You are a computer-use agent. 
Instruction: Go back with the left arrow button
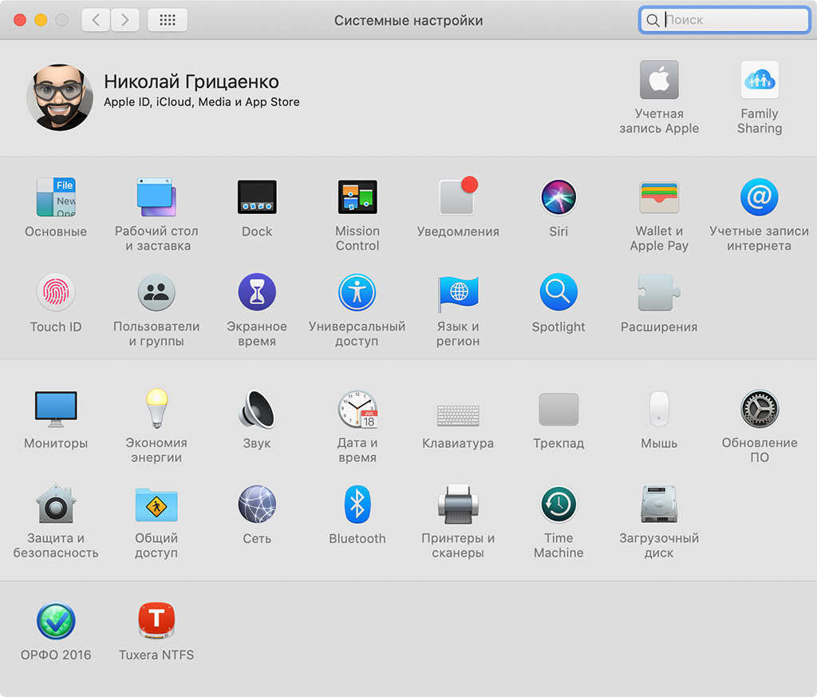point(96,20)
